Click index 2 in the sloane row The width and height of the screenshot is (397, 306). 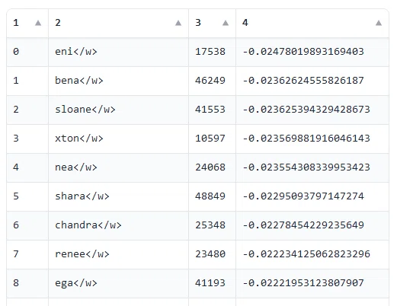[x=16, y=110]
